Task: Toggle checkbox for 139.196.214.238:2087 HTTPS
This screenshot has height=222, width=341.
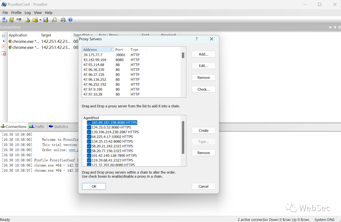Action: pos(89,132)
